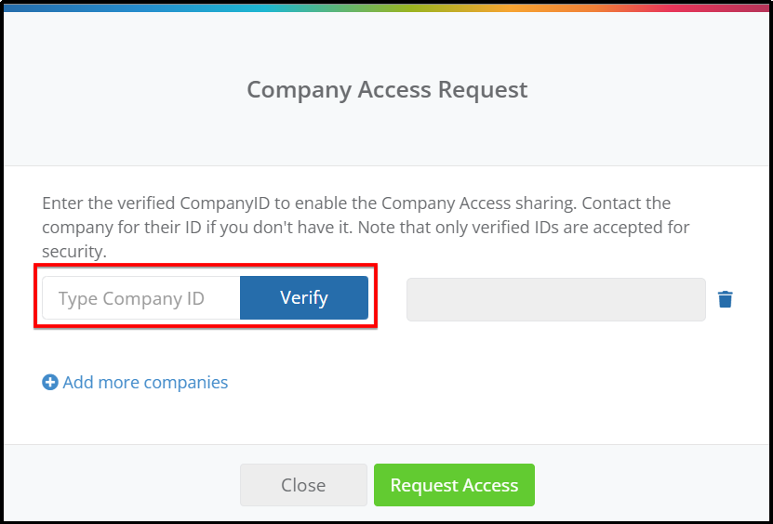Screen dimensions: 773x524
Task: Remove entry using the blue bin icon
Action: (x=725, y=299)
